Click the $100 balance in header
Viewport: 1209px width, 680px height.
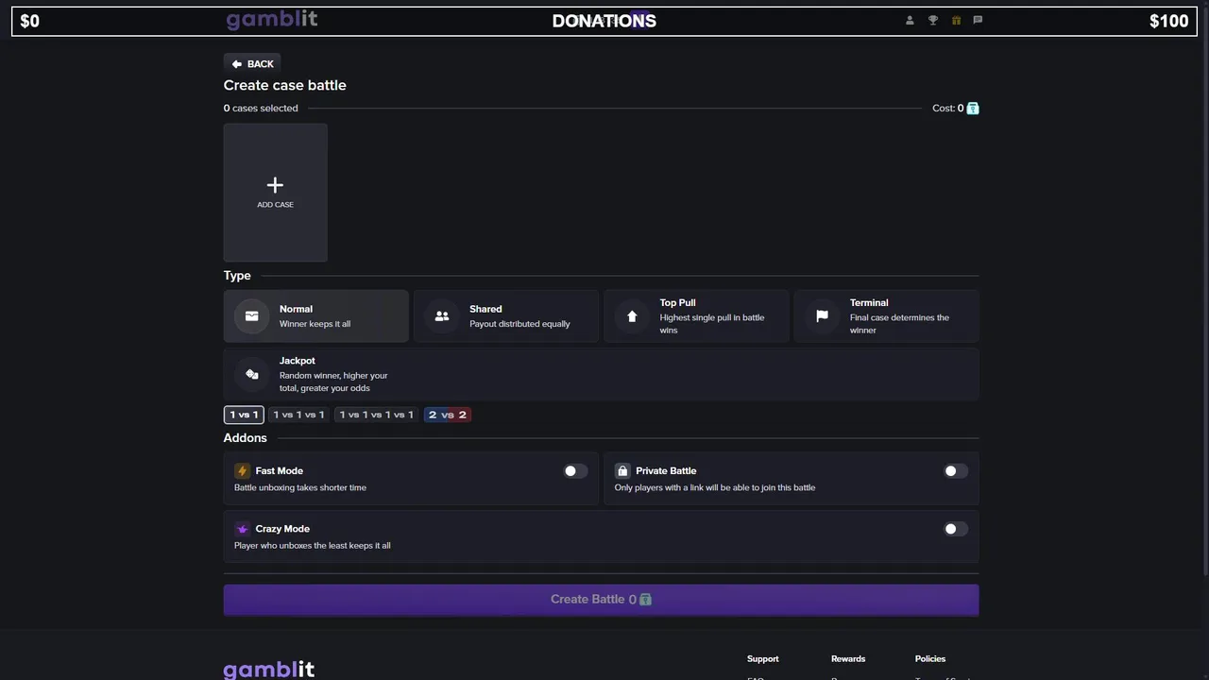pyautogui.click(x=1168, y=21)
